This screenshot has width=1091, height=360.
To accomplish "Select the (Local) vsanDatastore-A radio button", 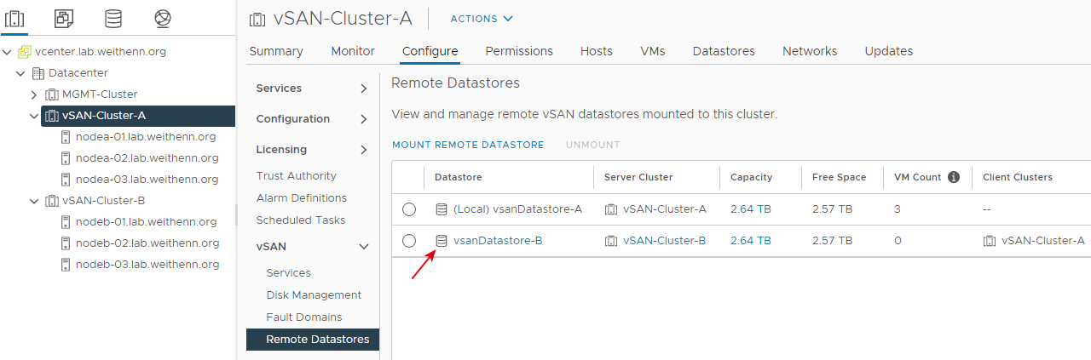I will pyautogui.click(x=409, y=209).
